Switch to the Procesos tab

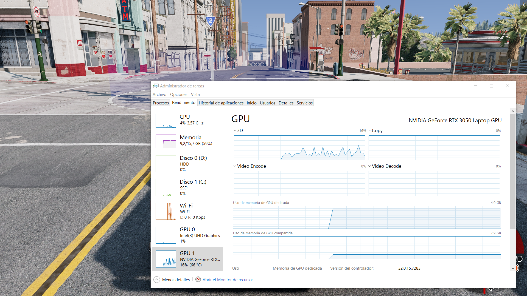[161, 103]
